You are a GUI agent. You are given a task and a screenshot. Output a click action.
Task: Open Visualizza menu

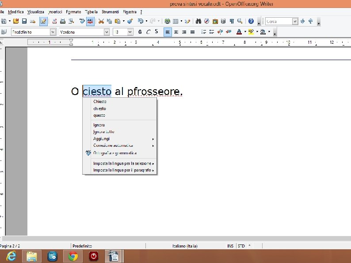pos(36,12)
